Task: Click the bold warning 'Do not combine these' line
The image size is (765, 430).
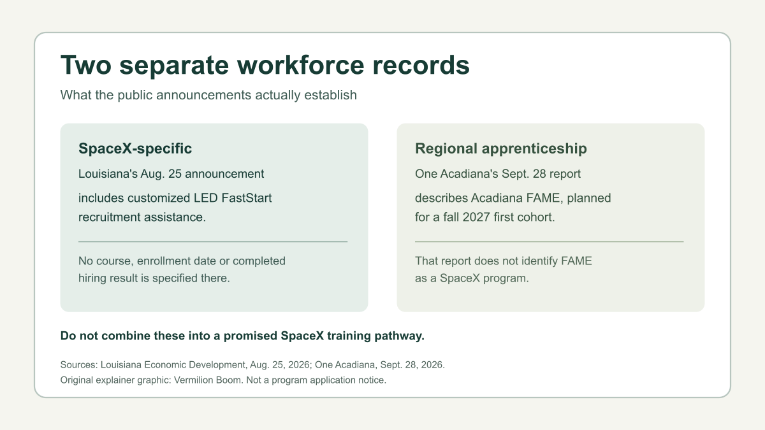Action: tap(242, 335)
